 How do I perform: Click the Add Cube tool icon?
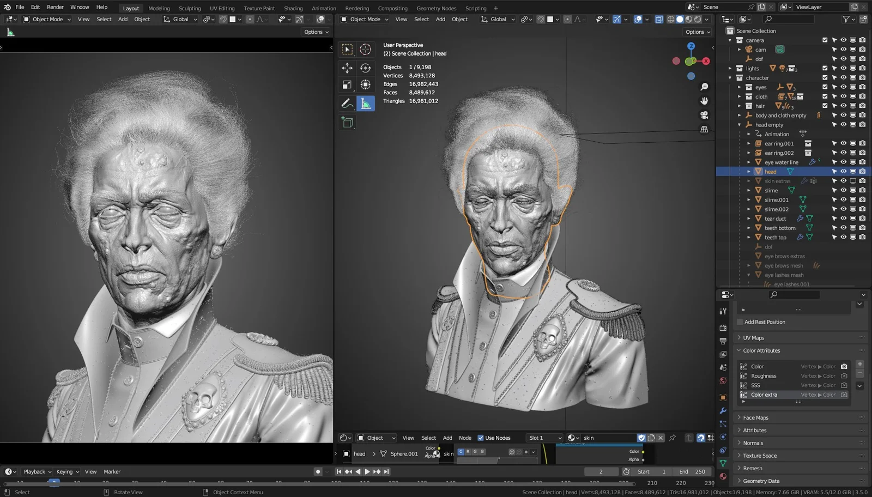coord(347,122)
